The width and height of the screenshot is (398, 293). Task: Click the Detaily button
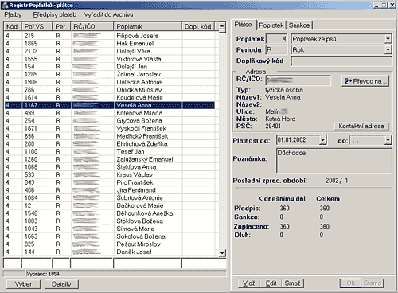pyautogui.click(x=61, y=284)
